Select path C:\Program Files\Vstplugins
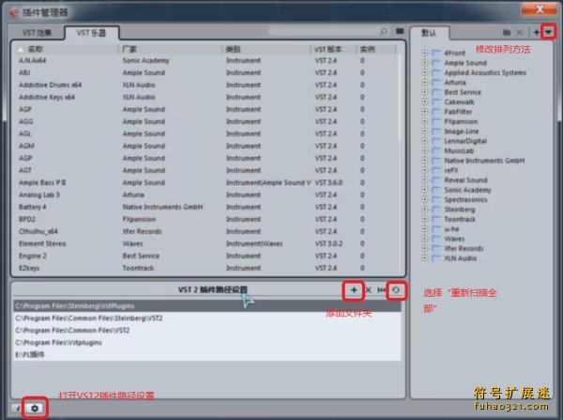The height and width of the screenshot is (420, 563). point(207,343)
